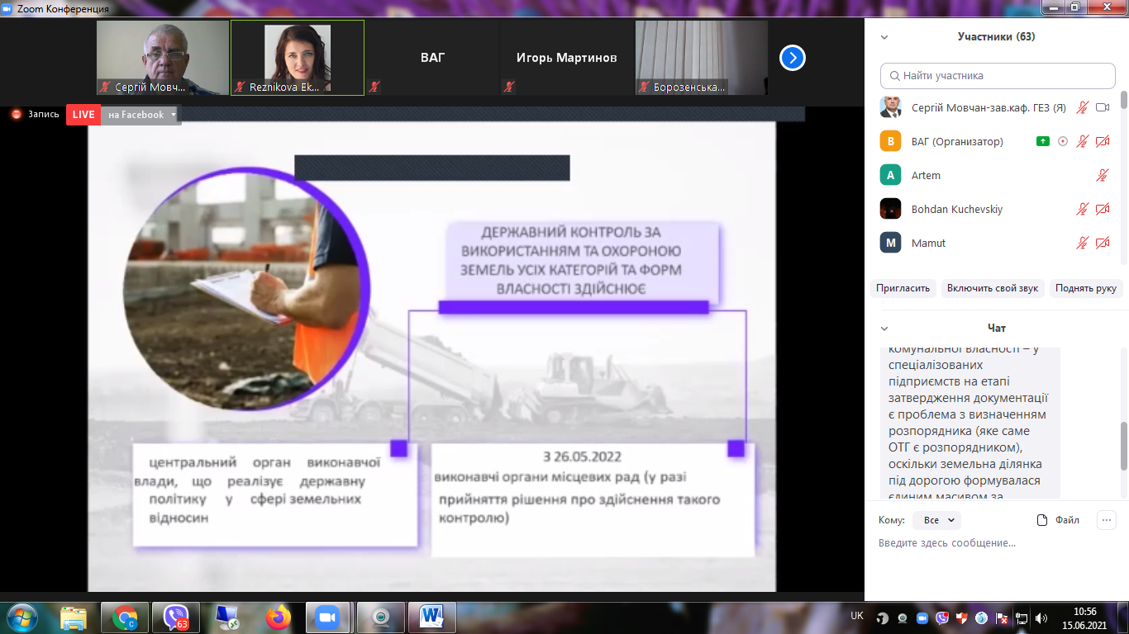Viewport: 1129px width, 634px height.
Task: Click the green screen-share icon beside ВАГ (Организатор)
Action: coord(1043,141)
